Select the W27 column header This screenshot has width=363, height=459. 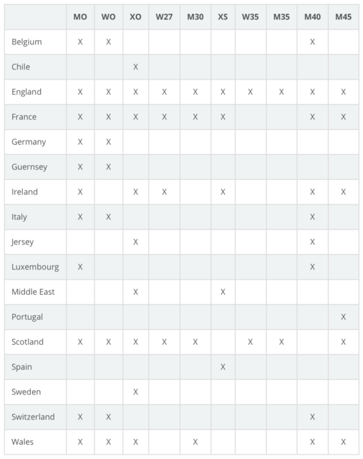(x=164, y=17)
